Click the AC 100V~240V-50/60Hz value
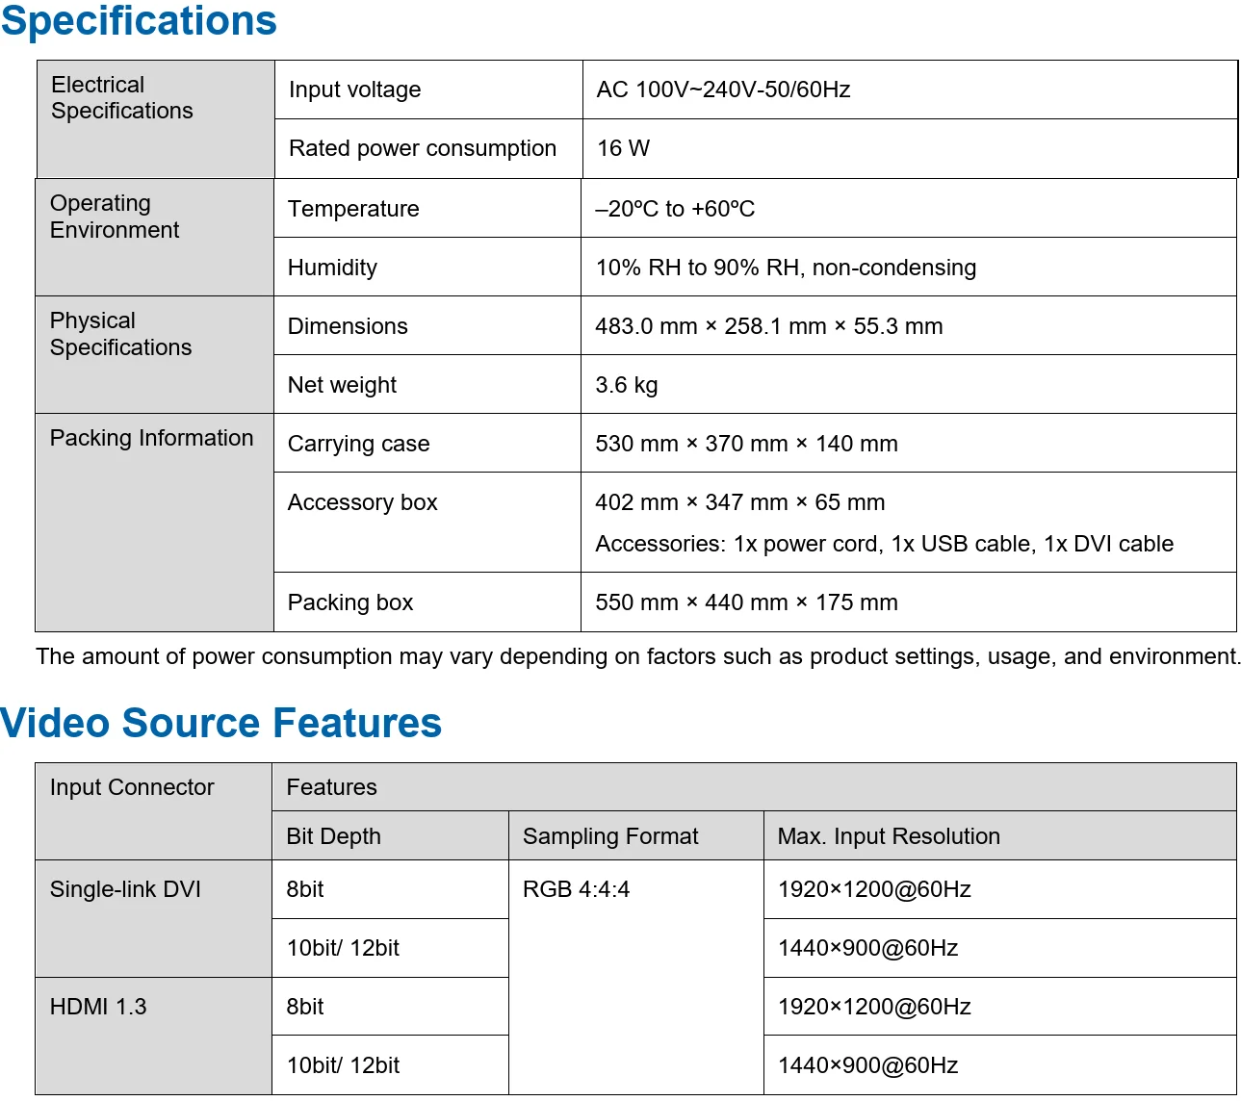 click(x=723, y=90)
